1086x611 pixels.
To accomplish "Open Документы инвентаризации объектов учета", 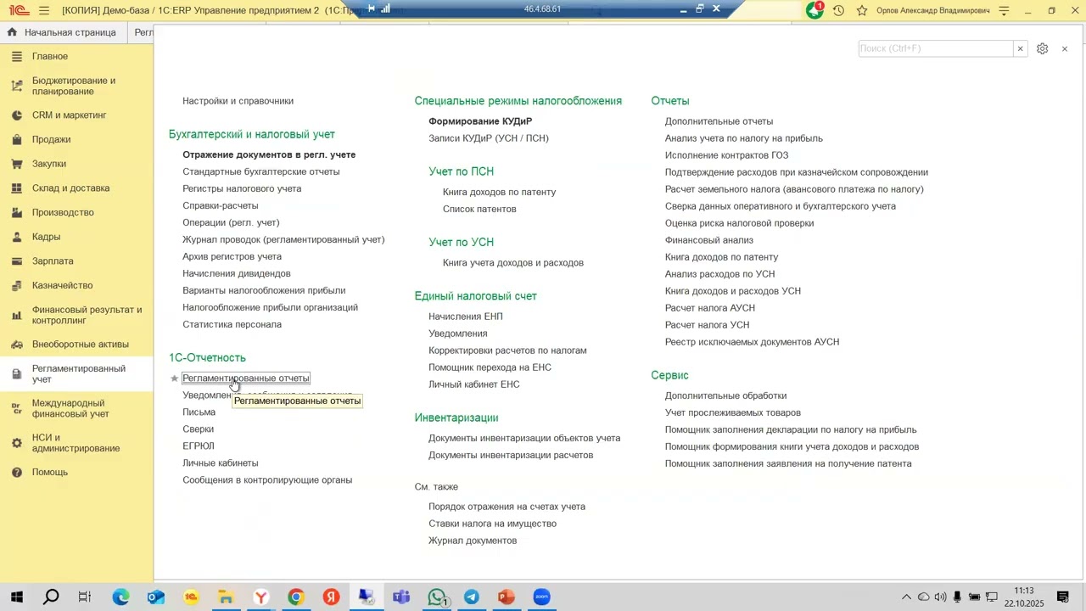I will coord(524,438).
